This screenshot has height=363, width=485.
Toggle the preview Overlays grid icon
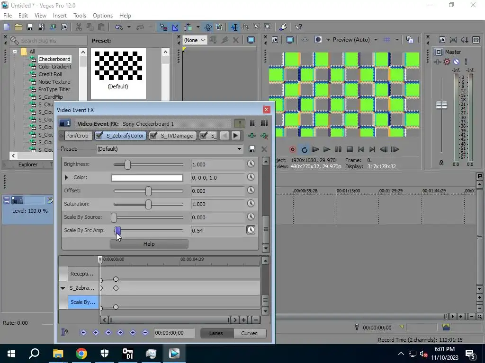coord(386,40)
